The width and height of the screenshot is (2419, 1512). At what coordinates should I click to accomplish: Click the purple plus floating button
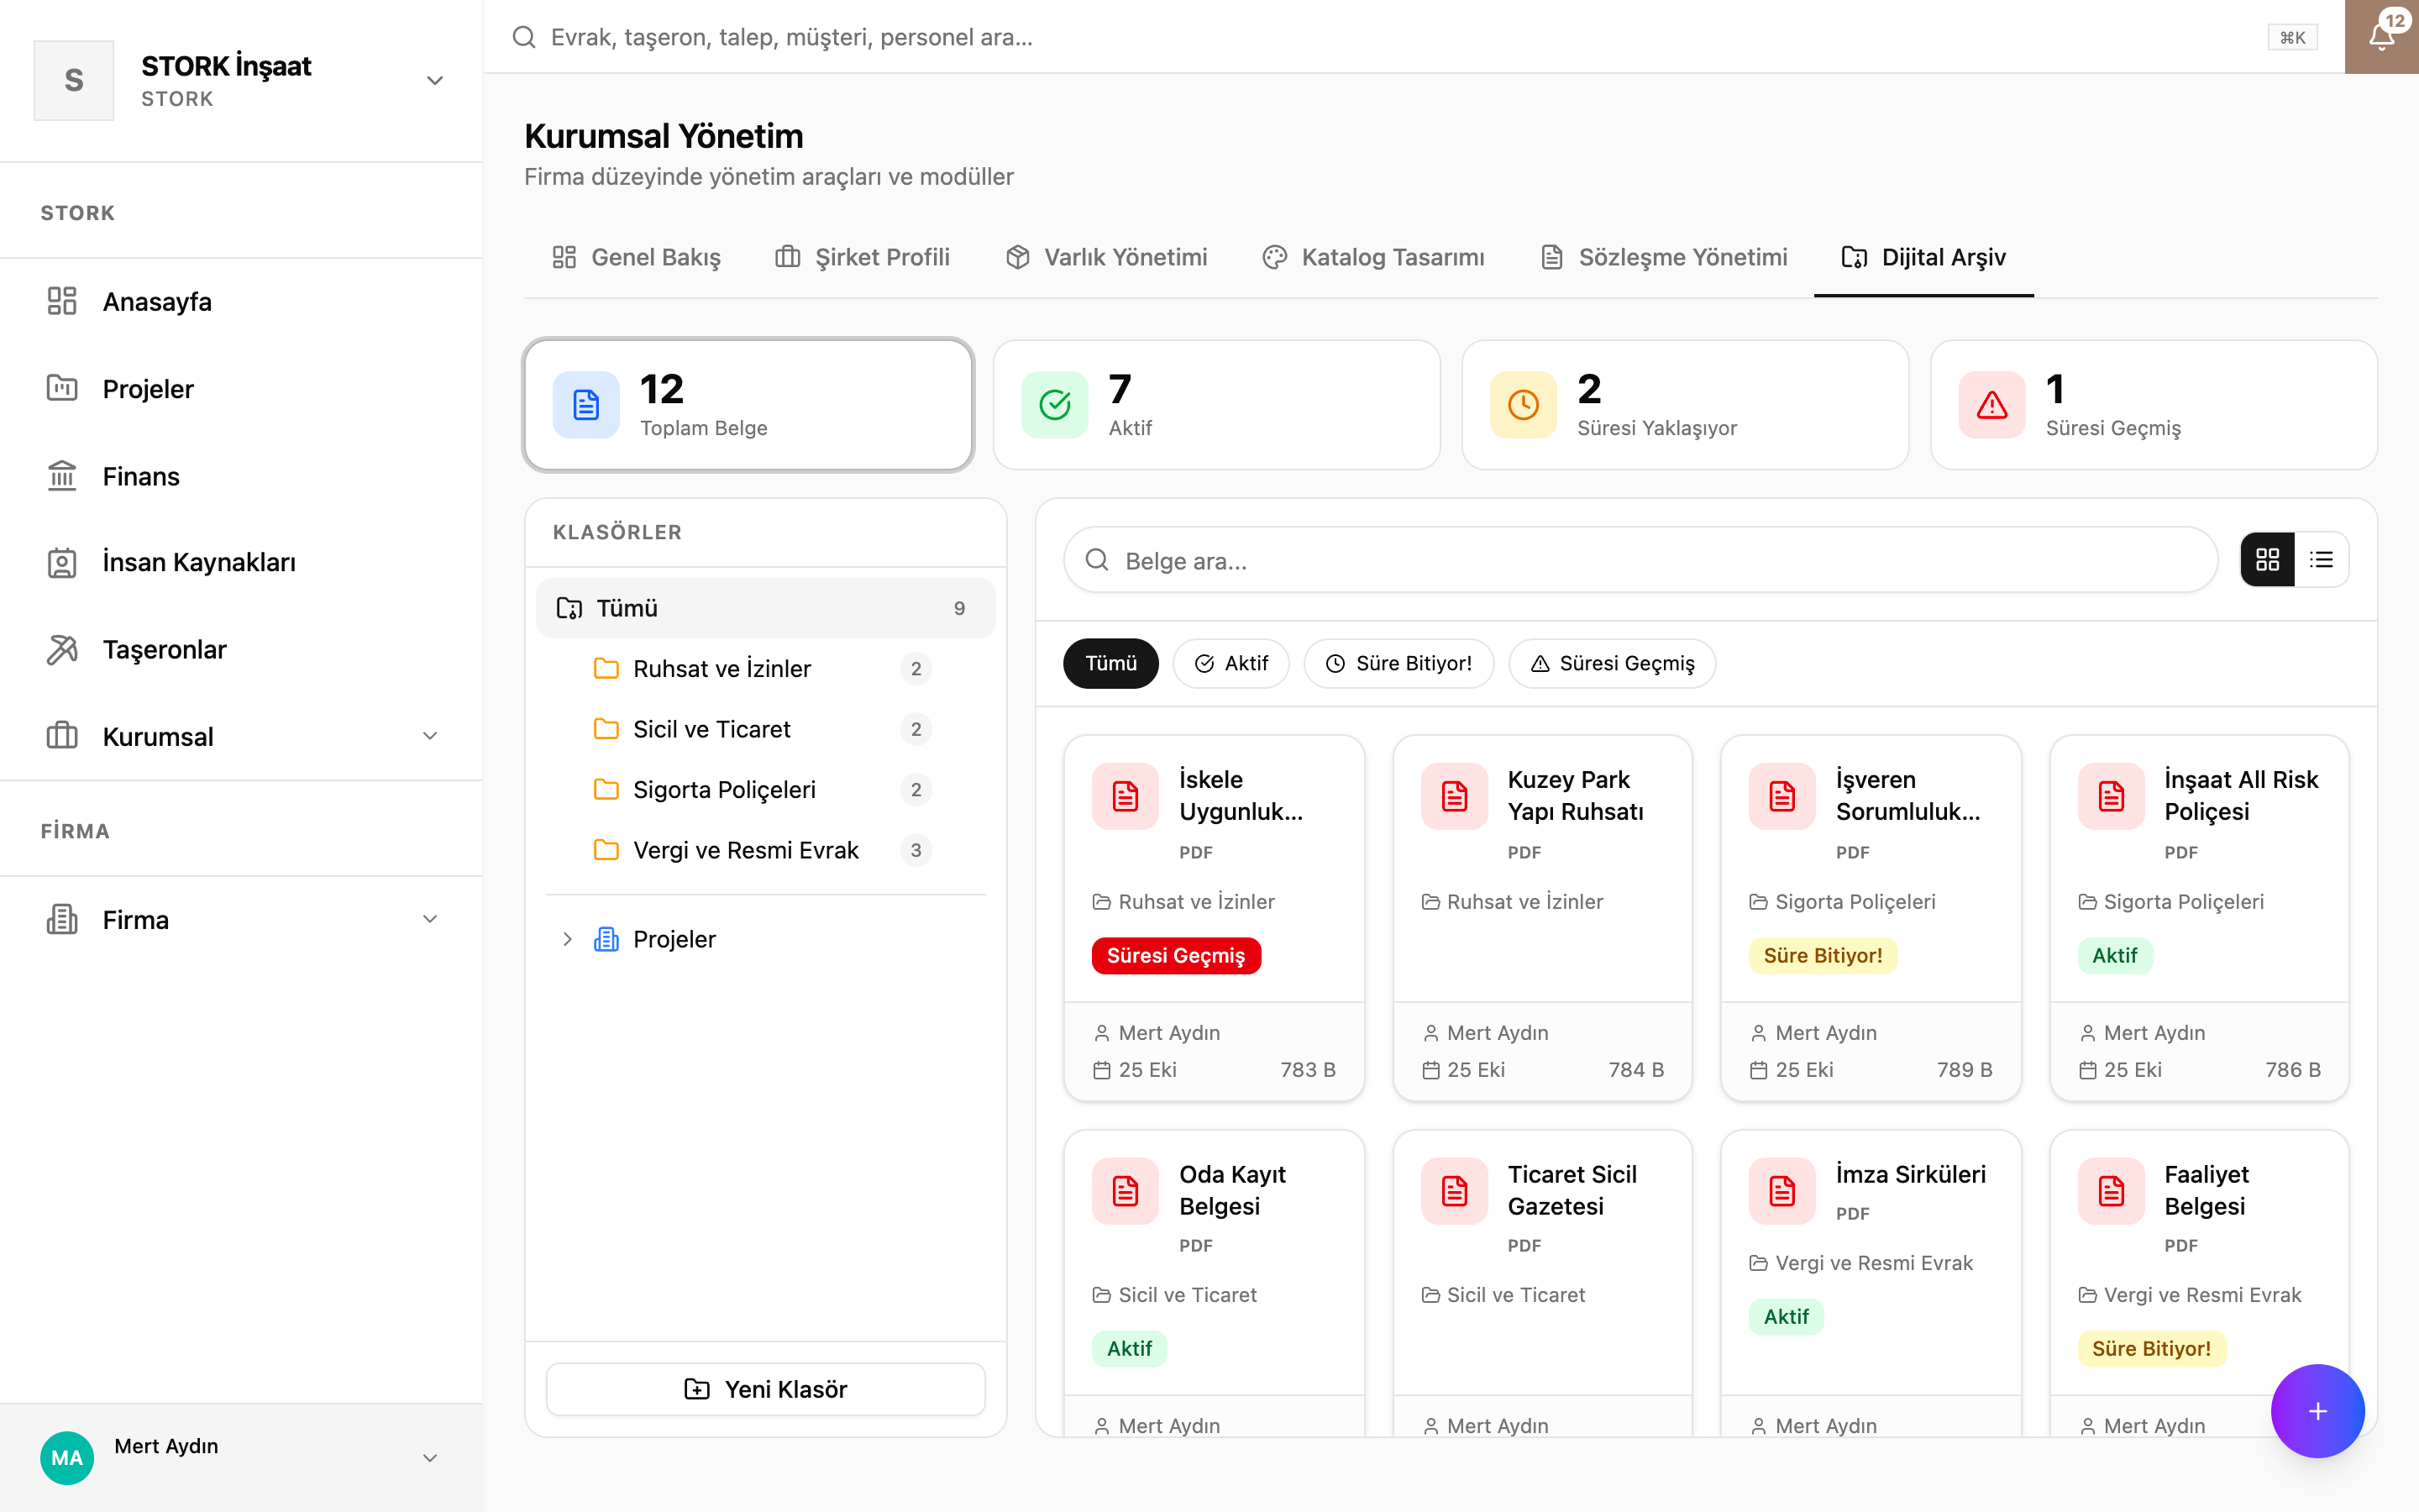click(x=2317, y=1410)
